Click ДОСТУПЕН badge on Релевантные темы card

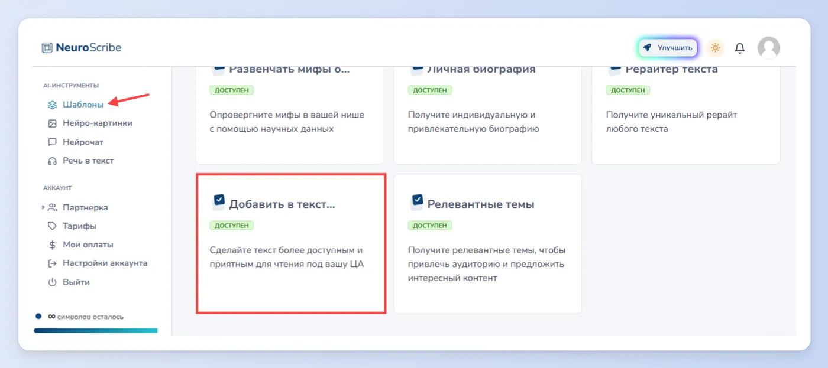(x=430, y=226)
